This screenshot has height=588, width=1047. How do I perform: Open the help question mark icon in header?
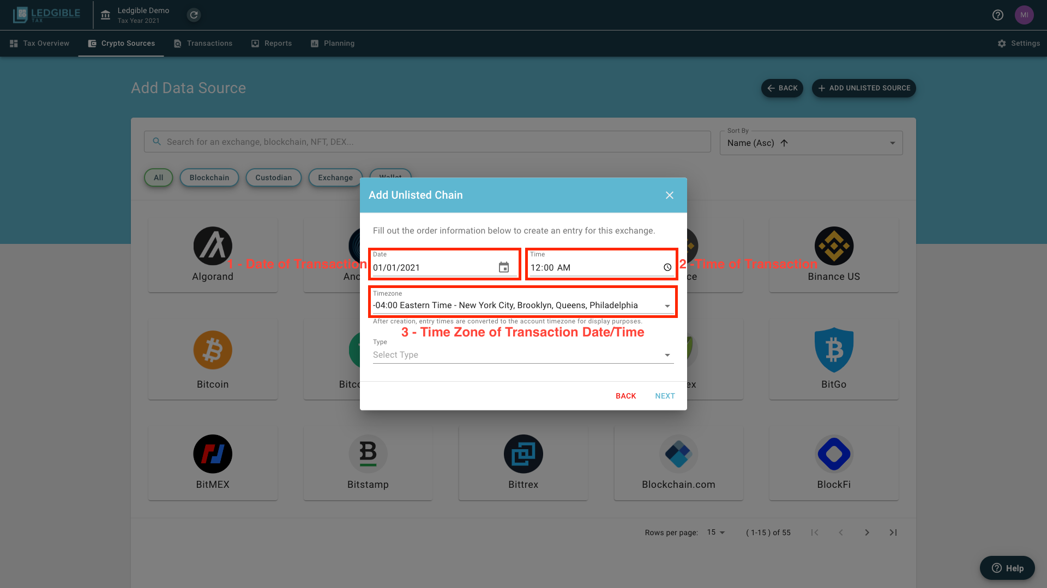pos(997,15)
